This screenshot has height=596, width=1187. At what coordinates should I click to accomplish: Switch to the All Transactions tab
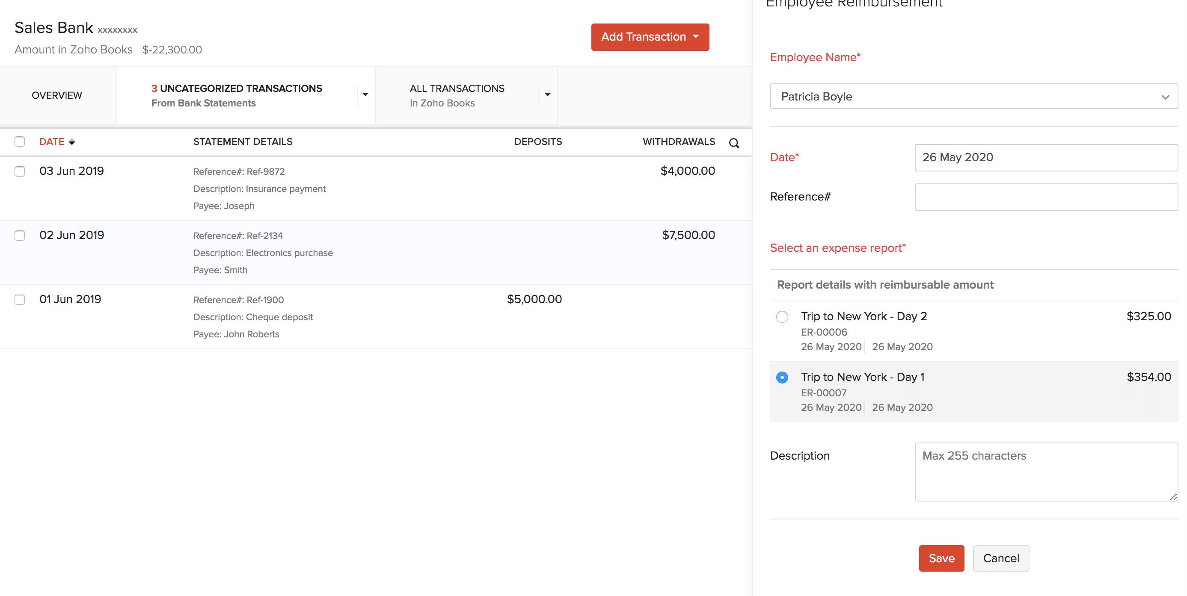click(457, 95)
